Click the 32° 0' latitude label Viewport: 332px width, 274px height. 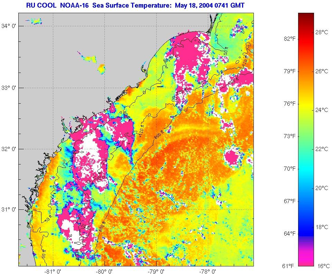(x=8, y=149)
